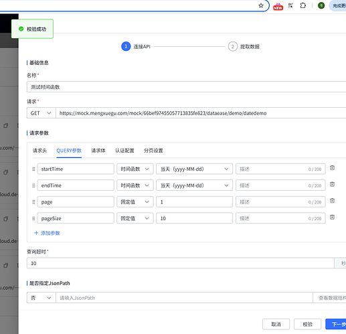Screen dimensions: 346x334
Task: Switch to the 请求体 tab
Action: [98, 151]
